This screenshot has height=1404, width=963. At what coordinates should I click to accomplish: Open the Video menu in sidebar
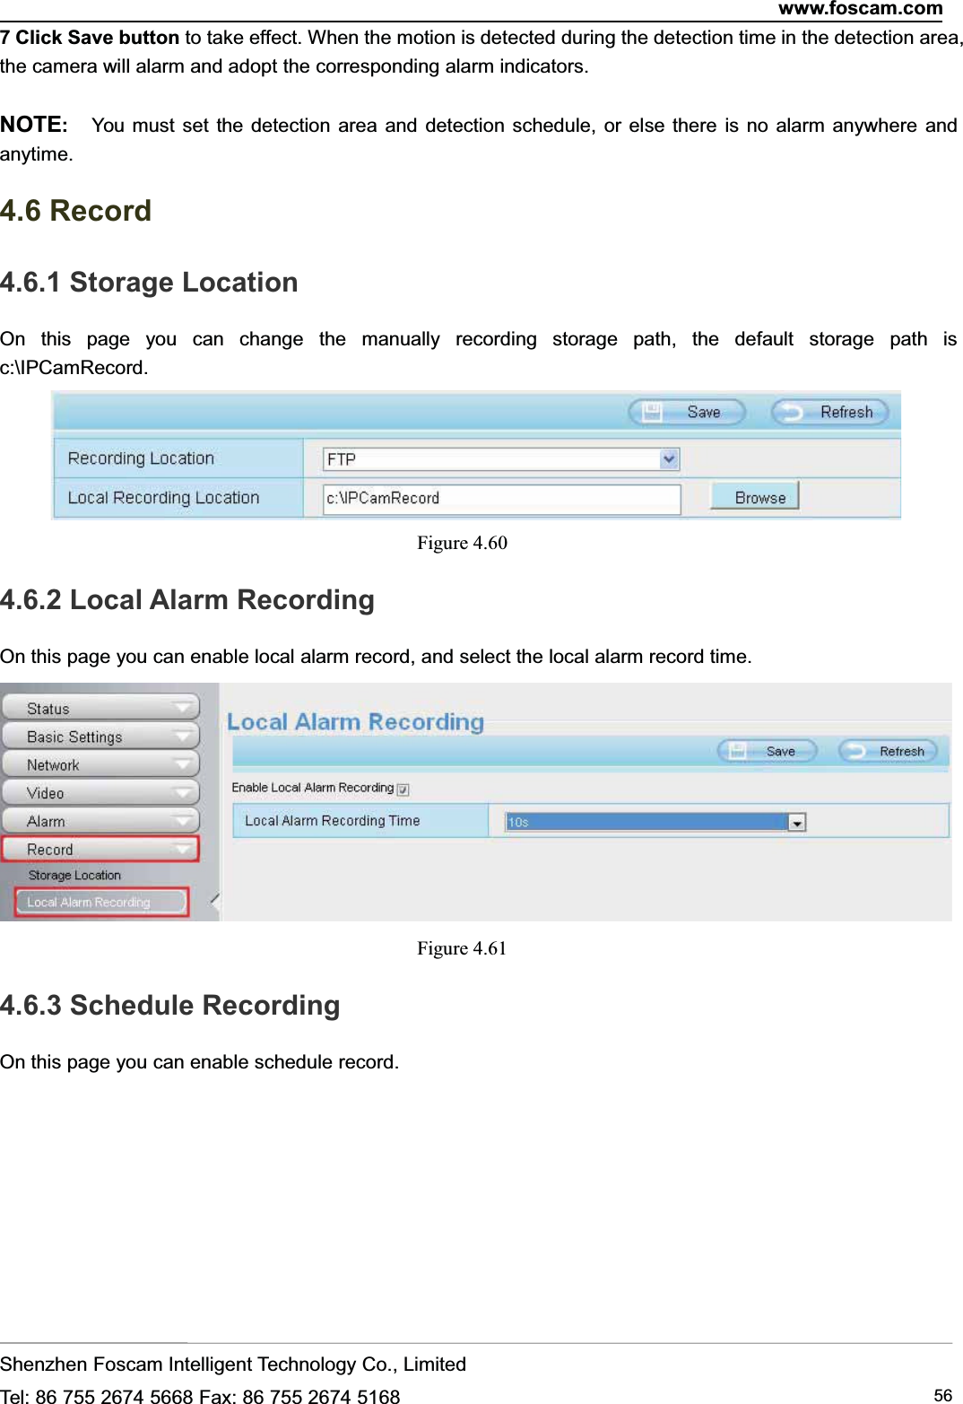tap(100, 793)
